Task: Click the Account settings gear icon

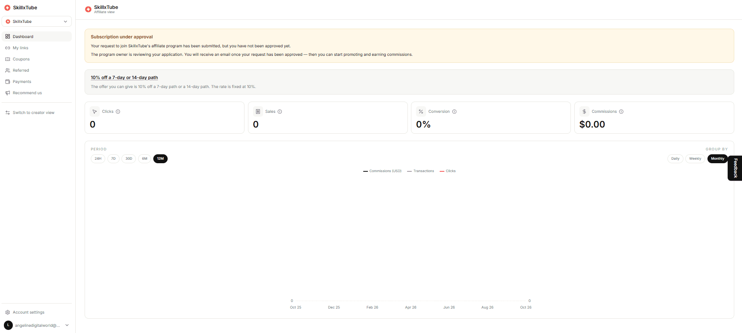Action: 7,312
